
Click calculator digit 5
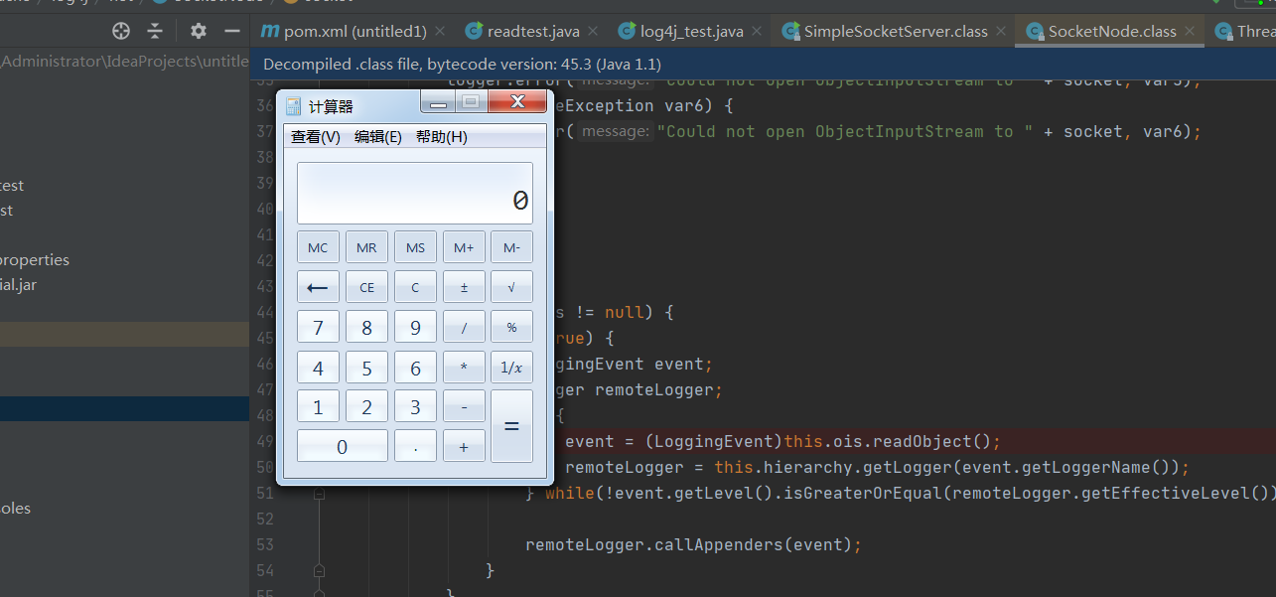click(x=366, y=368)
